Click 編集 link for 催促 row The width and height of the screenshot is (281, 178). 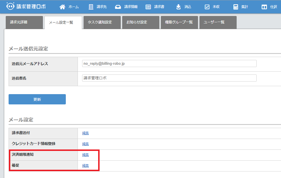[x=85, y=166]
